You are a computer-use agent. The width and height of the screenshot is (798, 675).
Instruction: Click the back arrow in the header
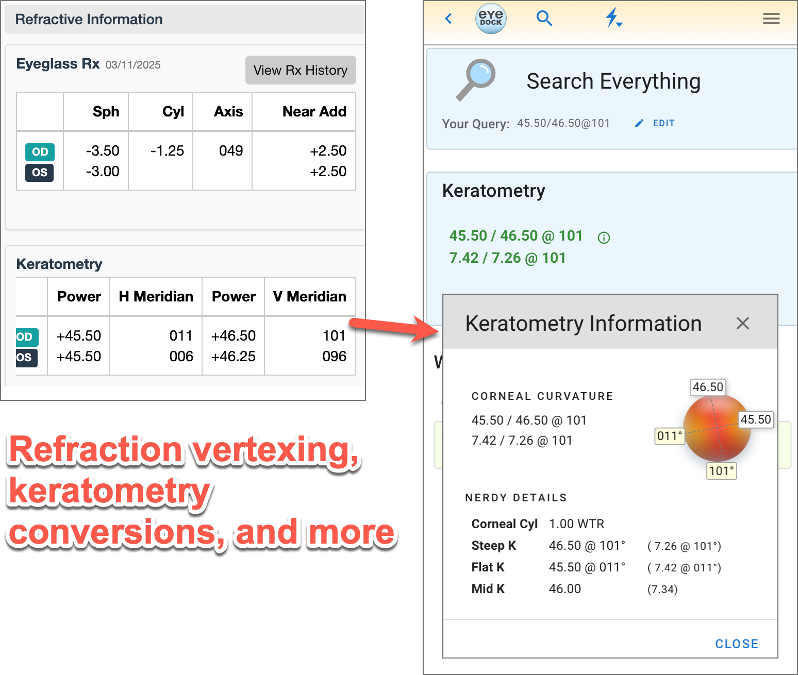coord(448,19)
